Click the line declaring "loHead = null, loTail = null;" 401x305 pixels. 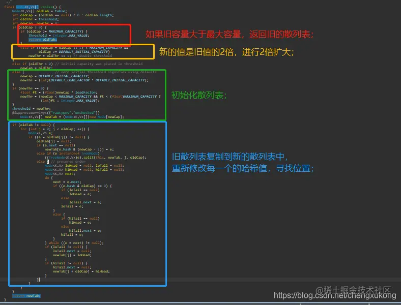pyautogui.click(x=84, y=166)
